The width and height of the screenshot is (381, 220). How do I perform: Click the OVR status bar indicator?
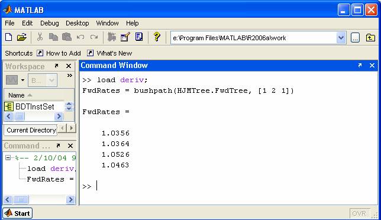(x=359, y=213)
